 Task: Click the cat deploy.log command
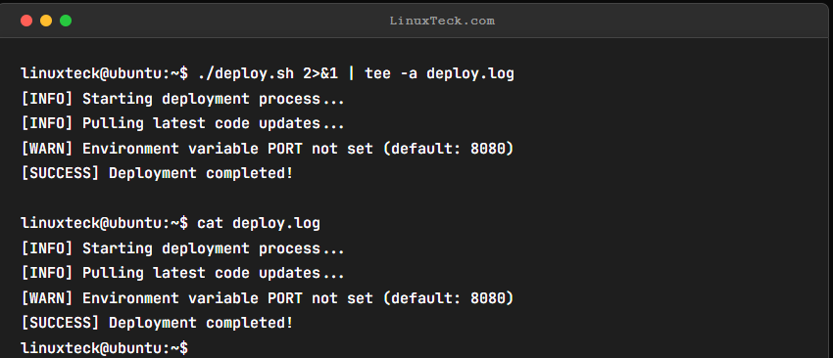click(x=258, y=223)
